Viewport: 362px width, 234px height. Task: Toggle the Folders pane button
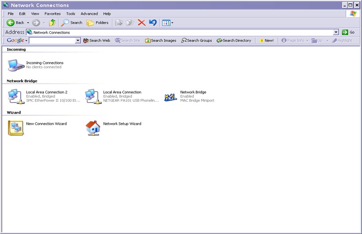pos(98,23)
